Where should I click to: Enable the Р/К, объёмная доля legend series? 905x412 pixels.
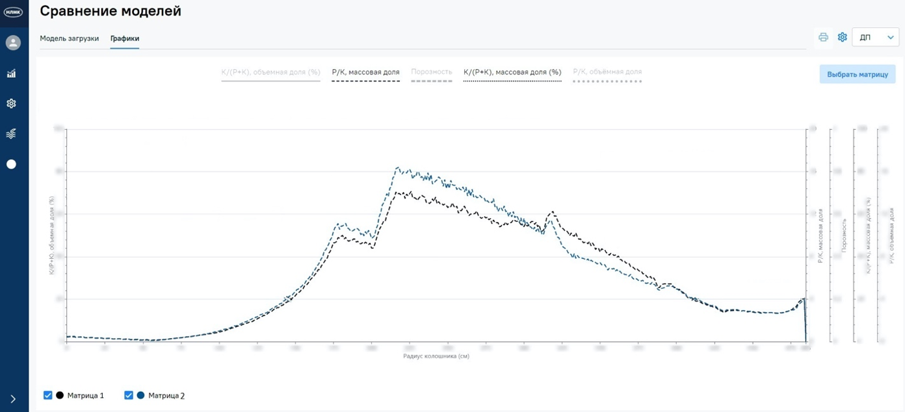tap(607, 72)
